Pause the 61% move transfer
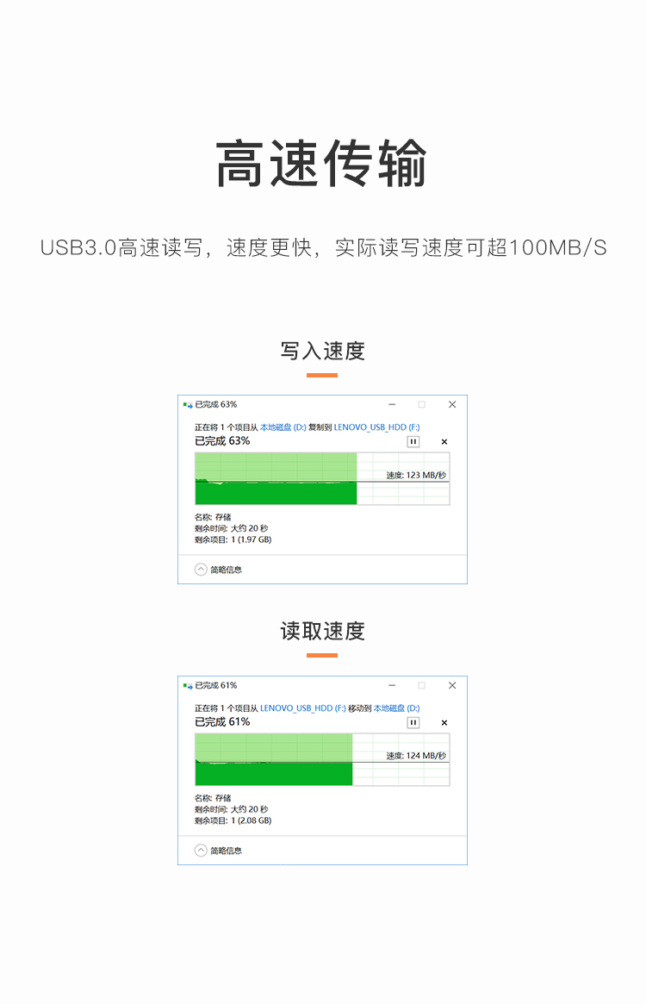646x1004 pixels. coord(413,722)
